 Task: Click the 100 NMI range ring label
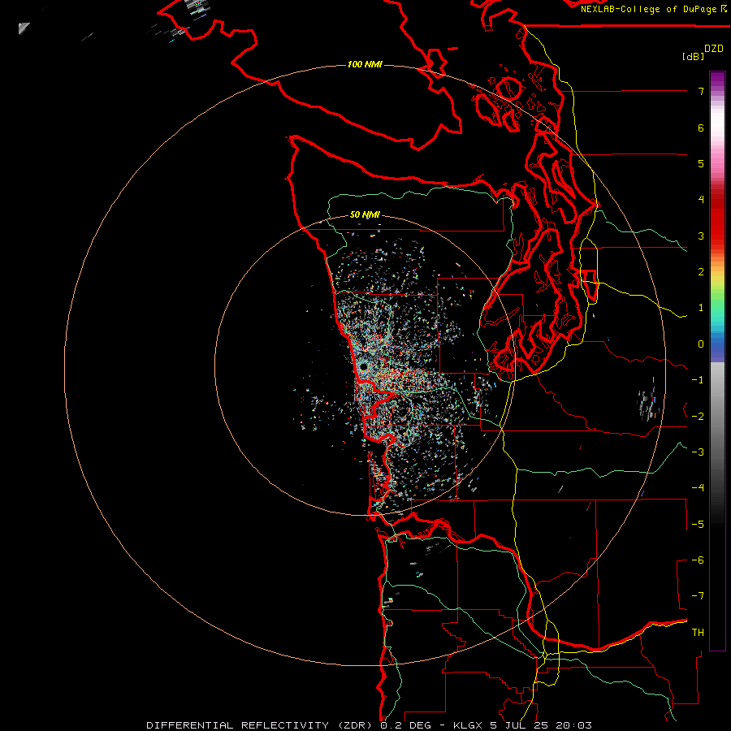tap(365, 64)
